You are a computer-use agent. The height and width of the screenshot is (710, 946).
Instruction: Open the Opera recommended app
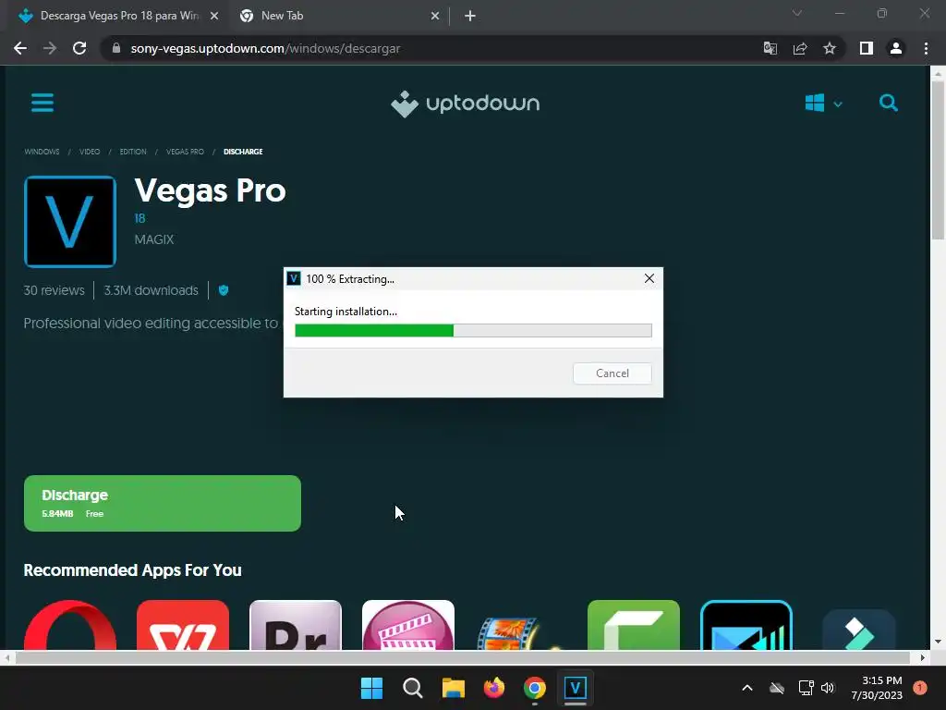coord(70,626)
